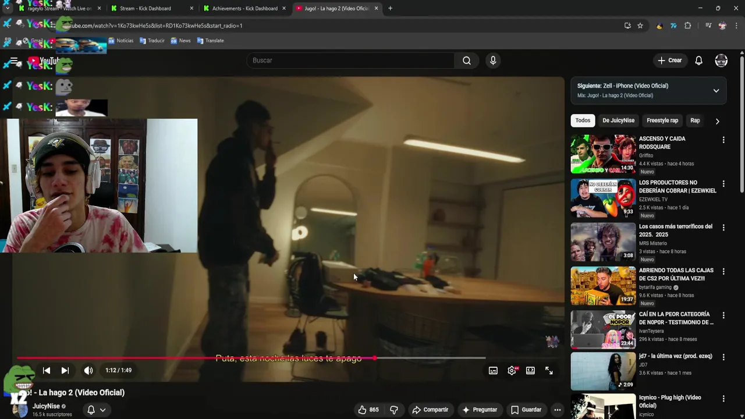
Task: Open ASCENSO Y CAIDA RODSQUARE thumbnail
Action: [603, 154]
